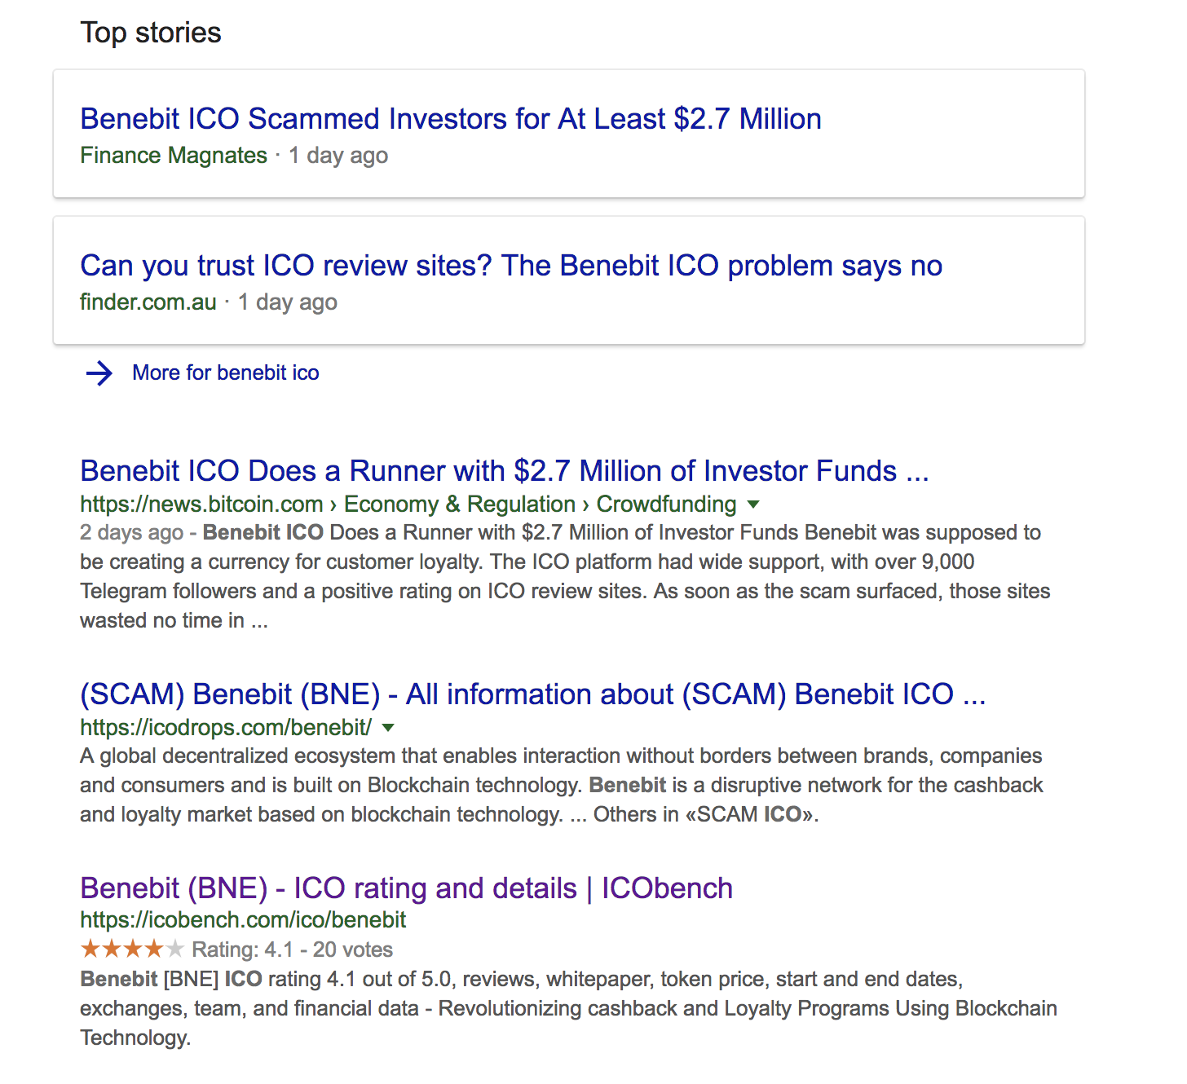
Task: Click the icobench.com/ico/benebit URL
Action: (243, 920)
